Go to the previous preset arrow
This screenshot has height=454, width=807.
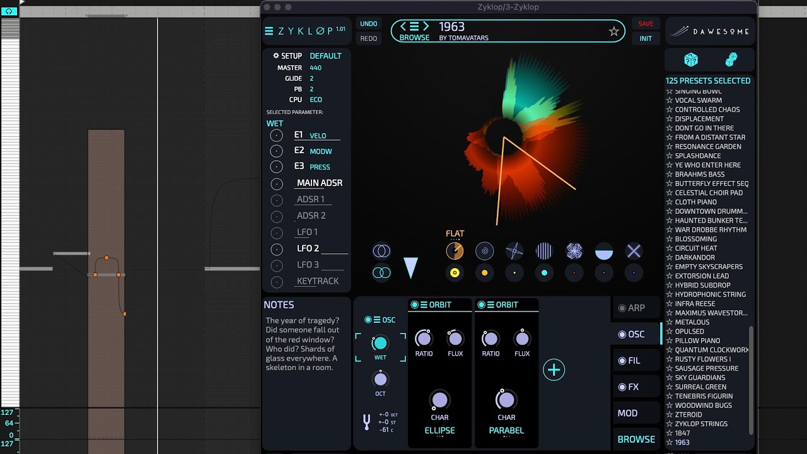point(403,26)
